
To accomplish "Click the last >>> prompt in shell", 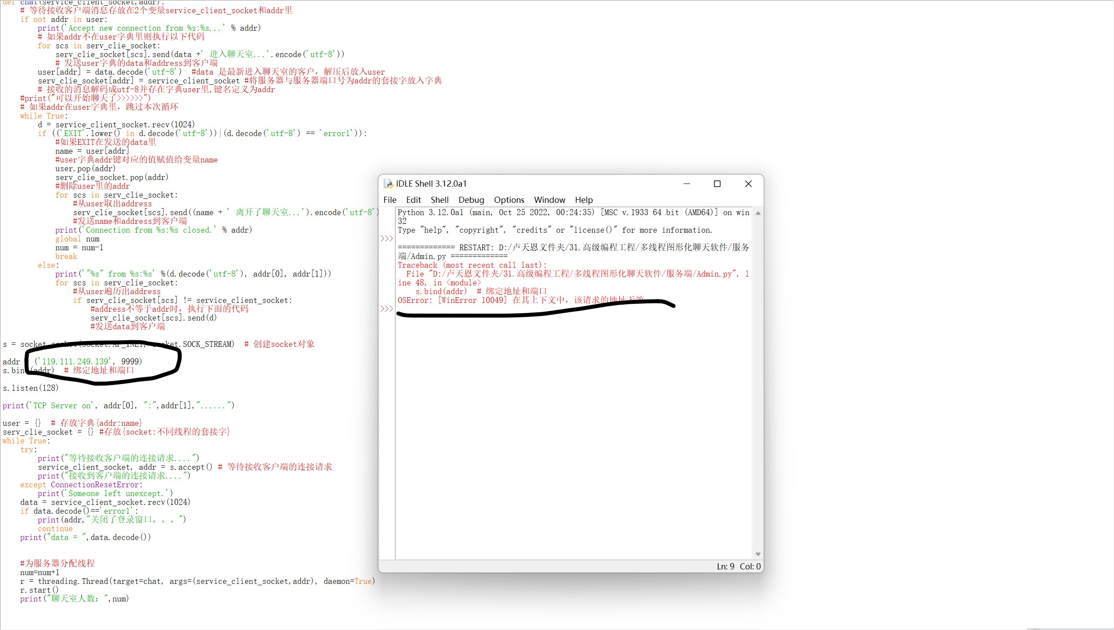I will point(387,309).
